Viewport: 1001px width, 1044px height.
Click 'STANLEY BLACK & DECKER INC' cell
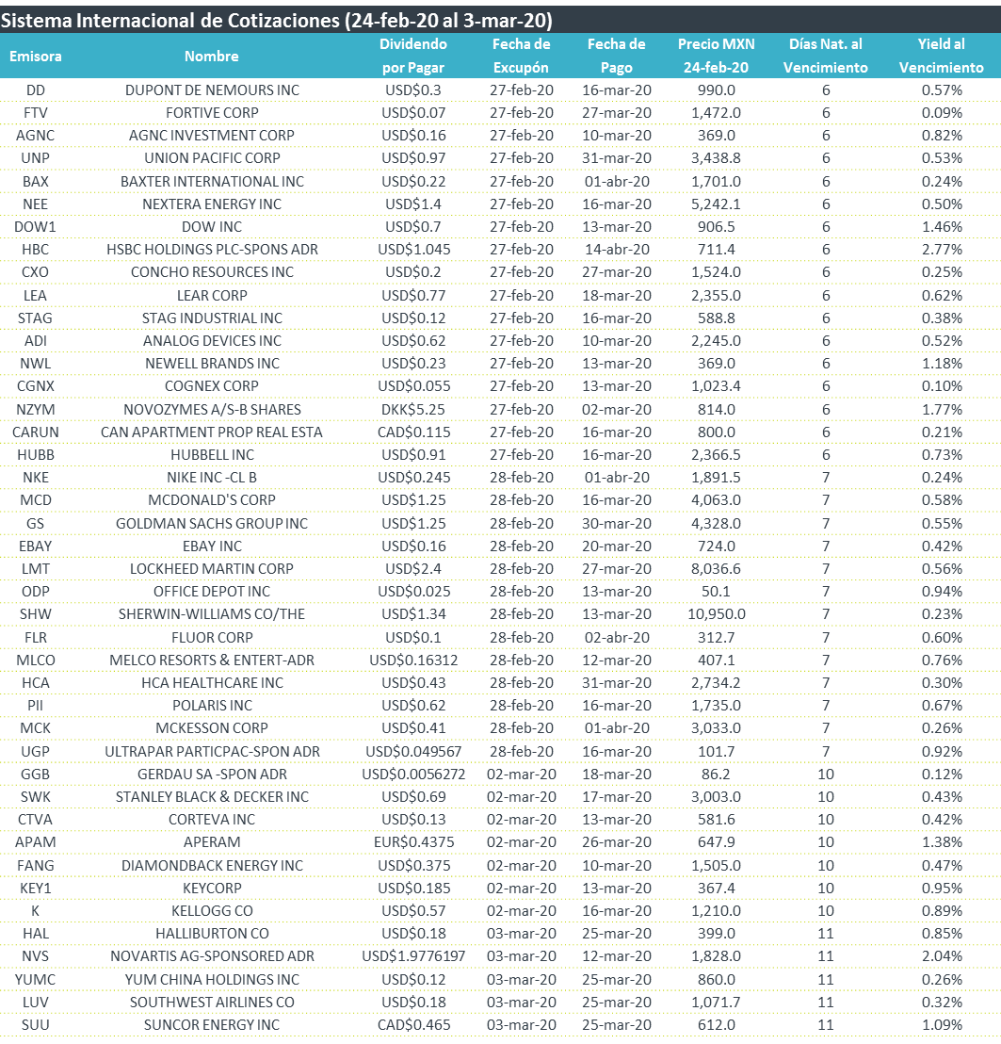tap(212, 796)
